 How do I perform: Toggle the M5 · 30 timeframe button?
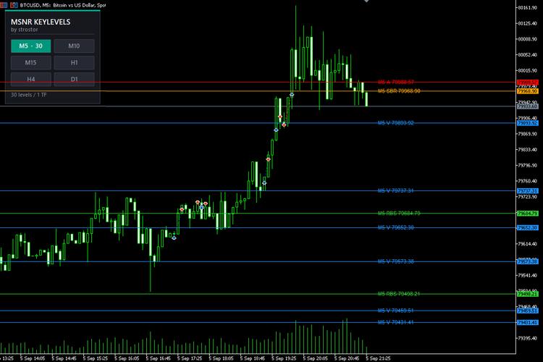31,46
